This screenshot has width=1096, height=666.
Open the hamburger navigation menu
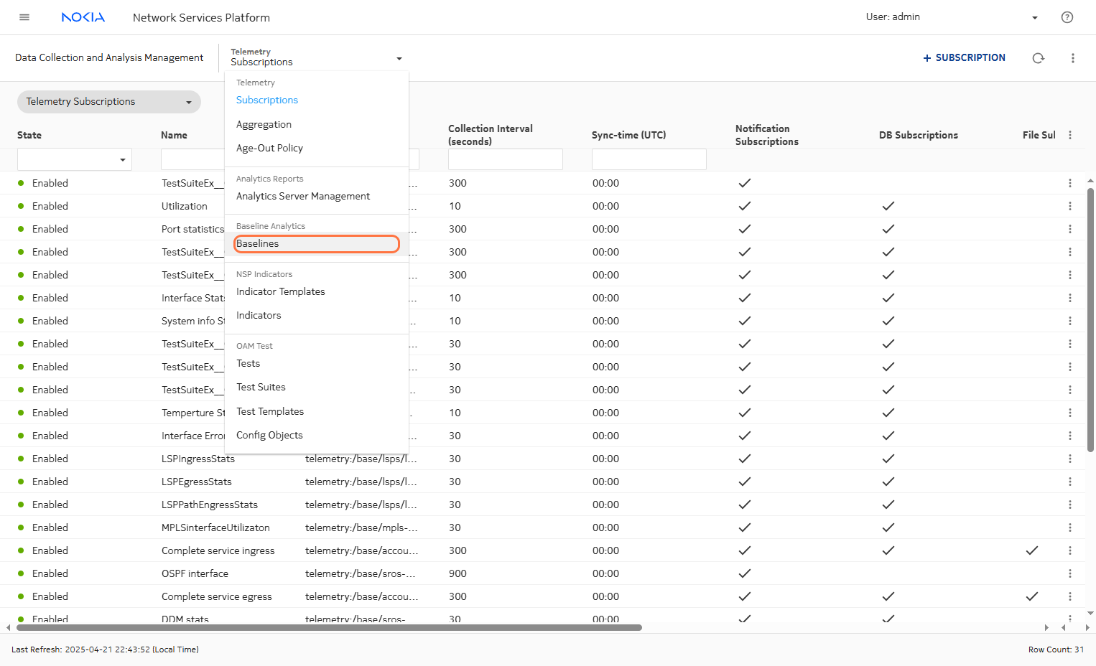pos(24,17)
